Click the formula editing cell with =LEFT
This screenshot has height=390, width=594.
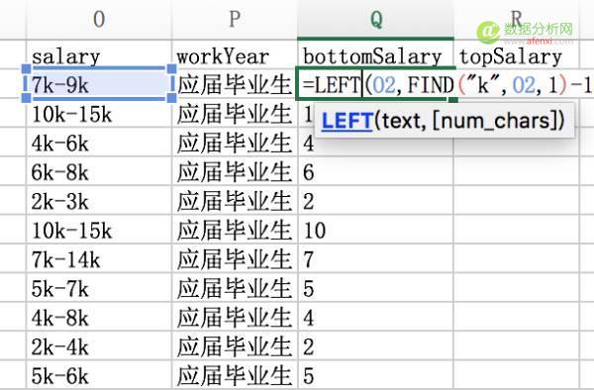(x=376, y=84)
